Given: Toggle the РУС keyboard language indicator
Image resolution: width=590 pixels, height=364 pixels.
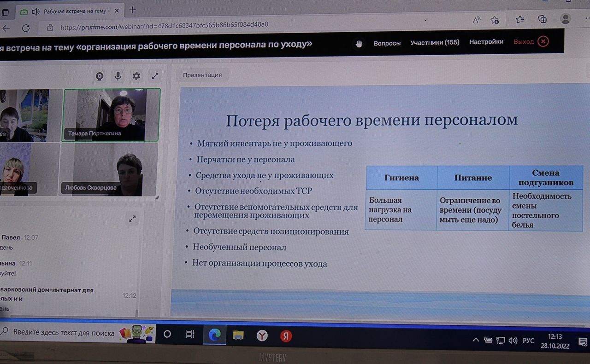Looking at the screenshot, I should click(528, 341).
